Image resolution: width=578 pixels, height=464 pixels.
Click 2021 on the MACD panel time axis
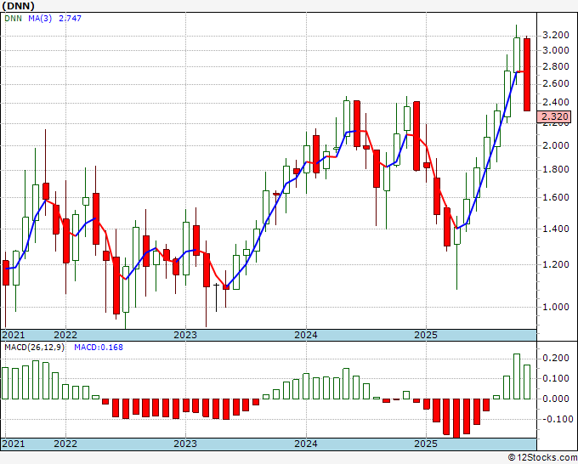pyautogui.click(x=14, y=444)
